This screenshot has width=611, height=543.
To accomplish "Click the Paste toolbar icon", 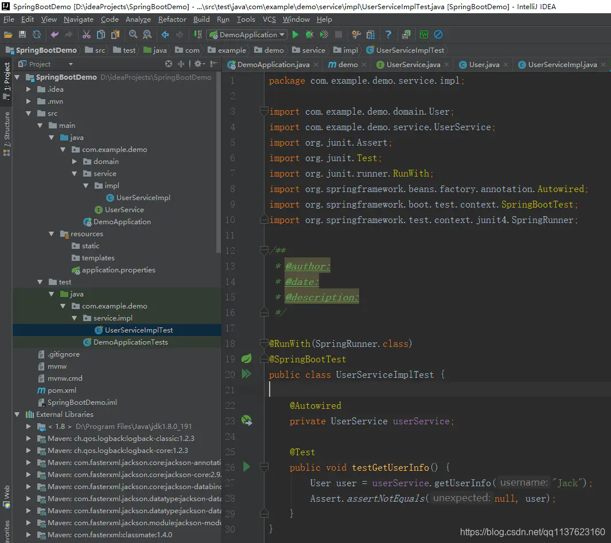I will 115,34.
